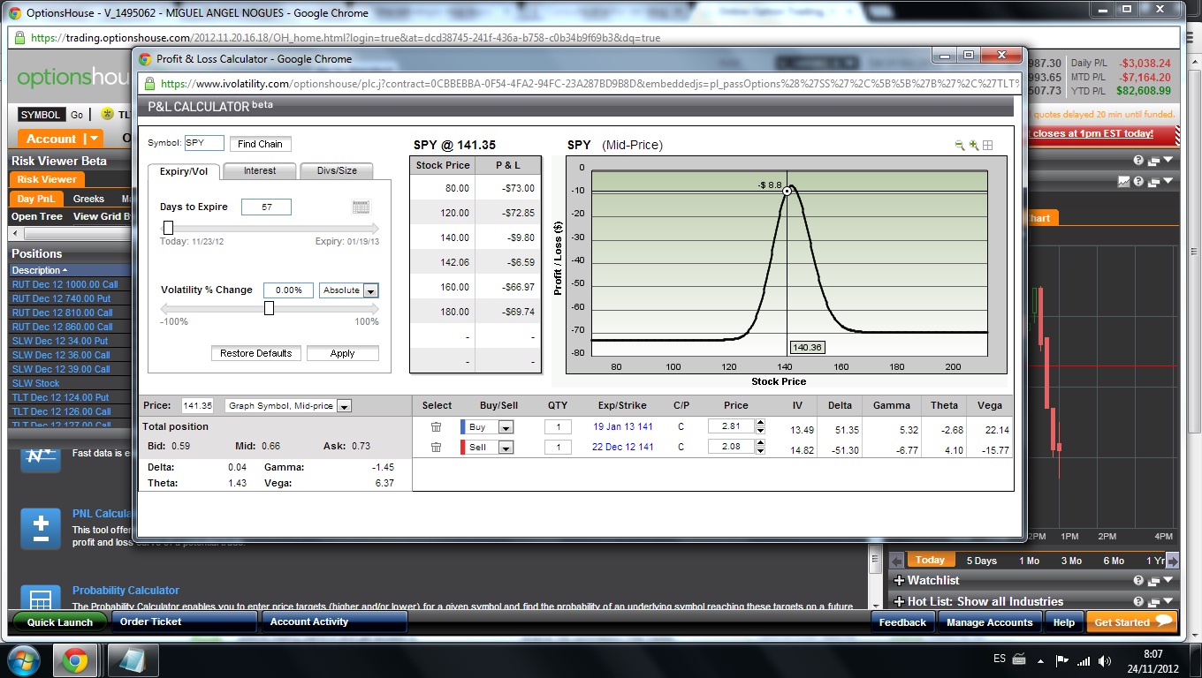Click the Manage Accounts button

(990, 622)
